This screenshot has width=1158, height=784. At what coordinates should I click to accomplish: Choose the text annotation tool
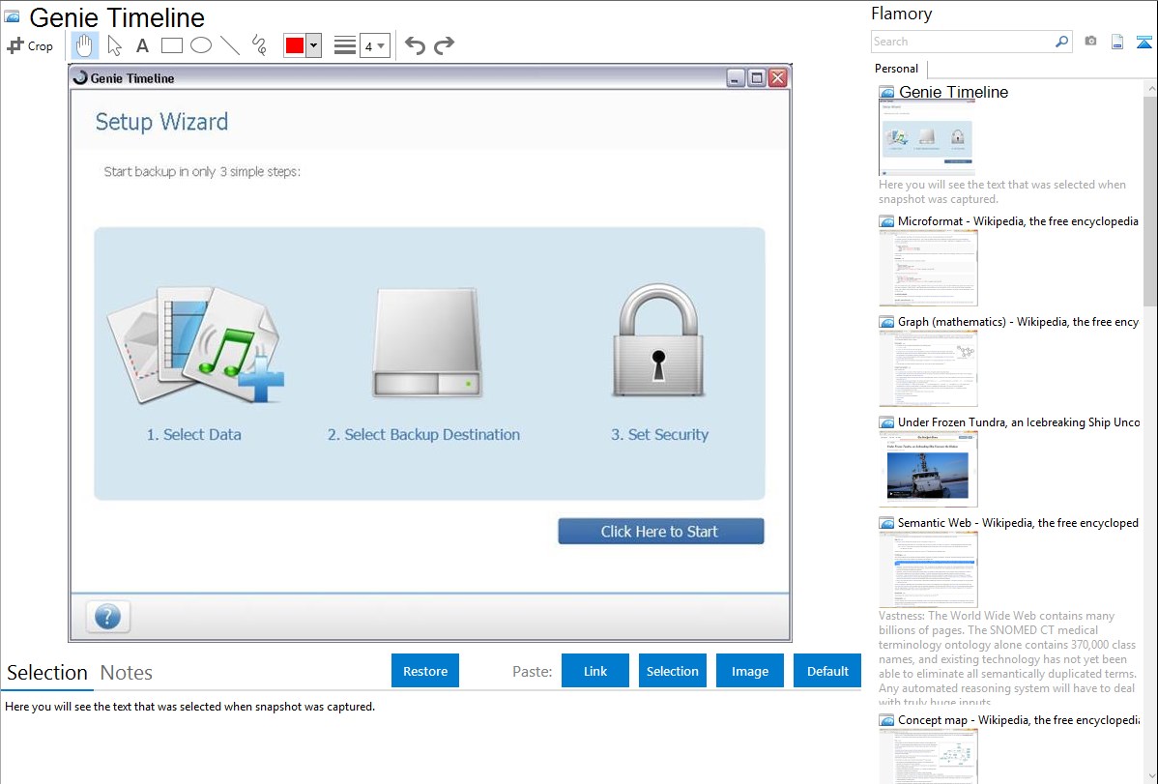tap(142, 45)
